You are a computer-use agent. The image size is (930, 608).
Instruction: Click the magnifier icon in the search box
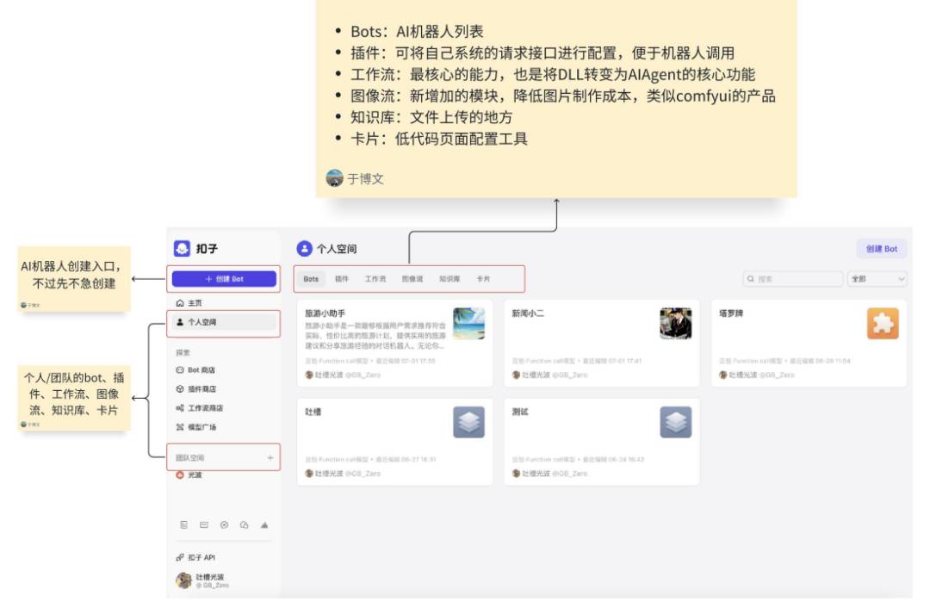751,279
